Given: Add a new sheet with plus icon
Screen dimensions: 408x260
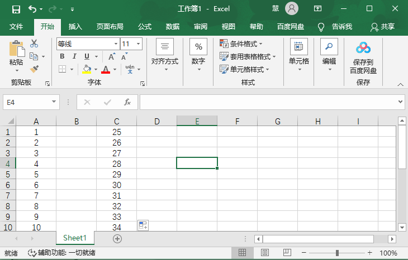Looking at the screenshot, I should point(117,238).
